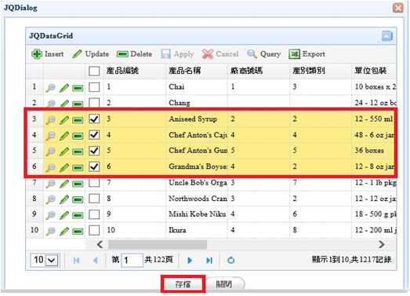This screenshot has width=410, height=296.
Task: Click the Apply save toolbar button
Action: coord(177,54)
